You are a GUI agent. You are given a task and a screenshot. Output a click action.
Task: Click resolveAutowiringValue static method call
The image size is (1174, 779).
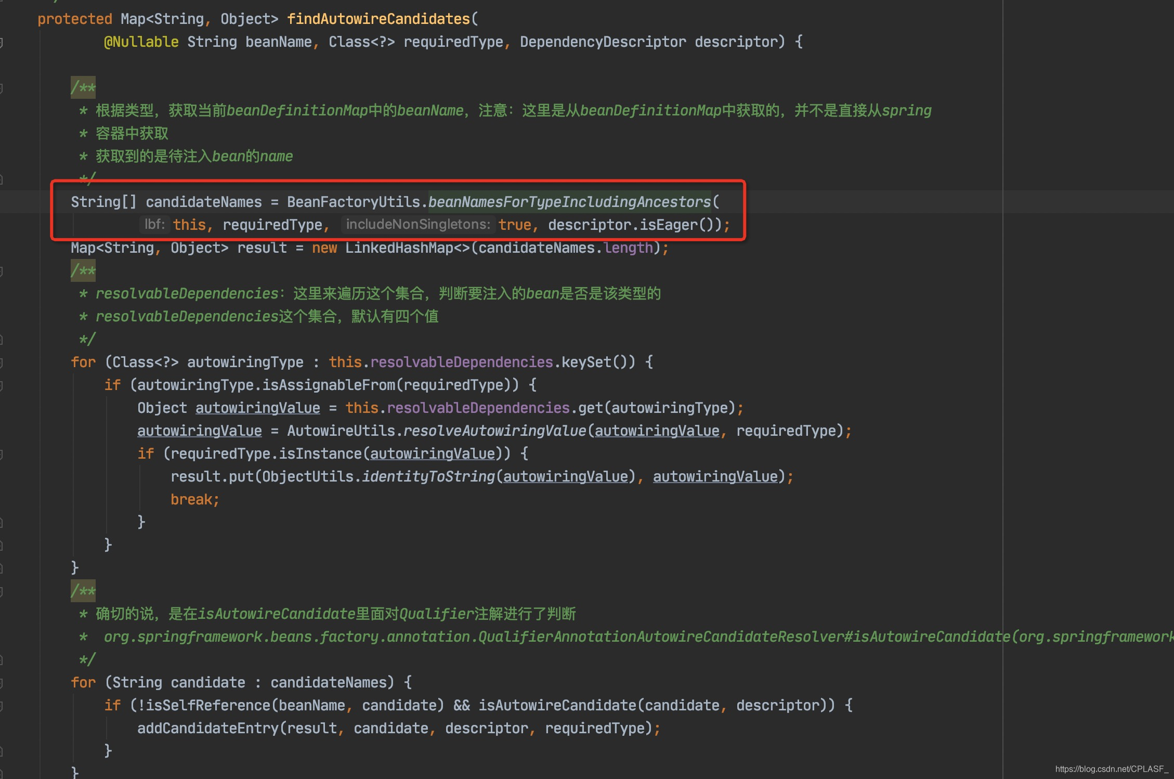pyautogui.click(x=494, y=431)
